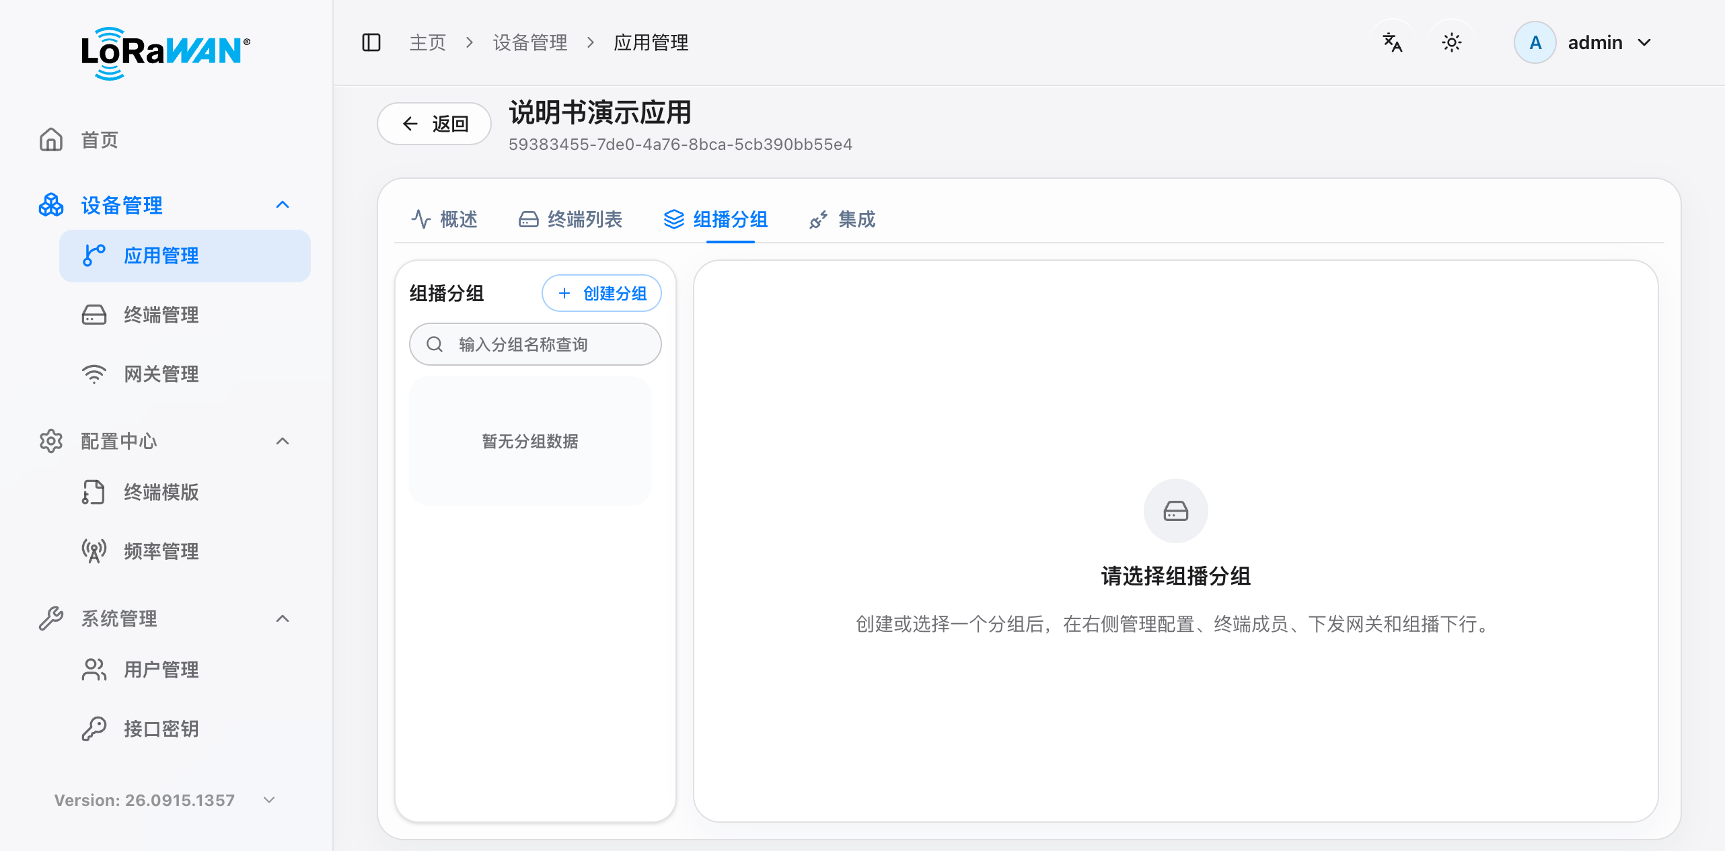
Task: Switch to the 集成 tab
Action: [x=842, y=219]
